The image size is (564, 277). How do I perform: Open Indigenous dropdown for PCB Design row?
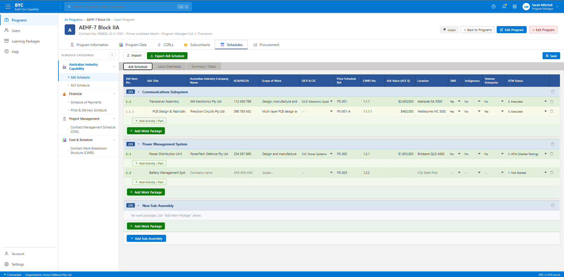472,111
